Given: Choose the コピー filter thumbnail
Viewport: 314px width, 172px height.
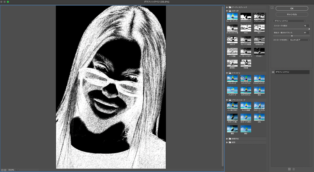Looking at the screenshot, I should [259, 28].
